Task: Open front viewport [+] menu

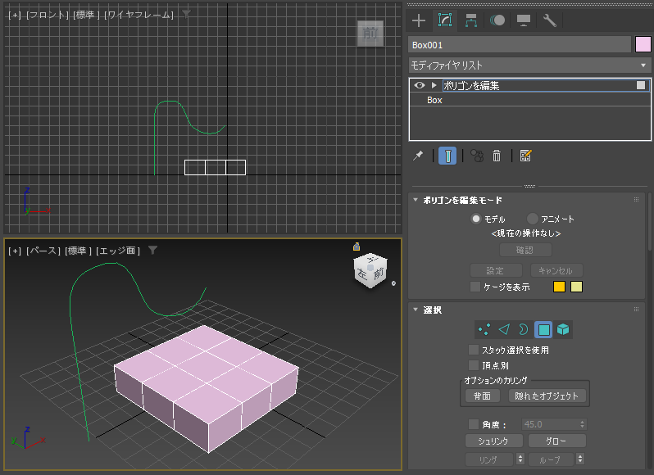Action: [x=14, y=15]
